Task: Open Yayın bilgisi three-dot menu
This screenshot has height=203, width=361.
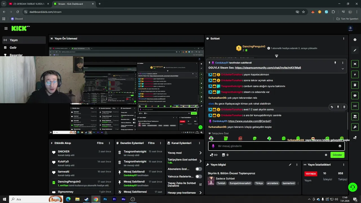Action: pos(297,165)
